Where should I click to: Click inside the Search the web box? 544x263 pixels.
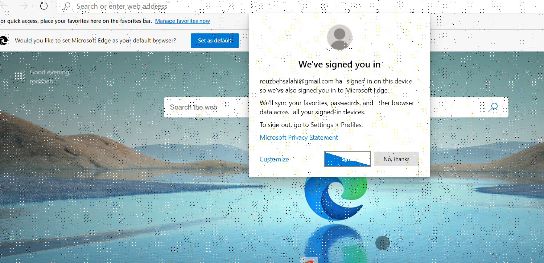(x=203, y=107)
